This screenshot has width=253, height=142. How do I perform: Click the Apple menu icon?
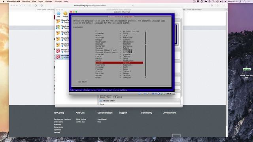coord(4,2)
